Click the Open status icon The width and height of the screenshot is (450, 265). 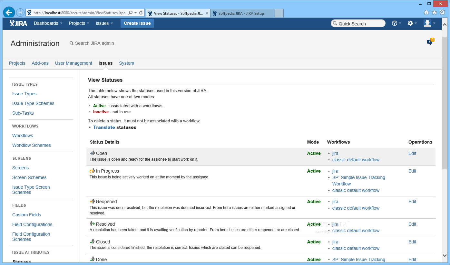click(x=93, y=153)
